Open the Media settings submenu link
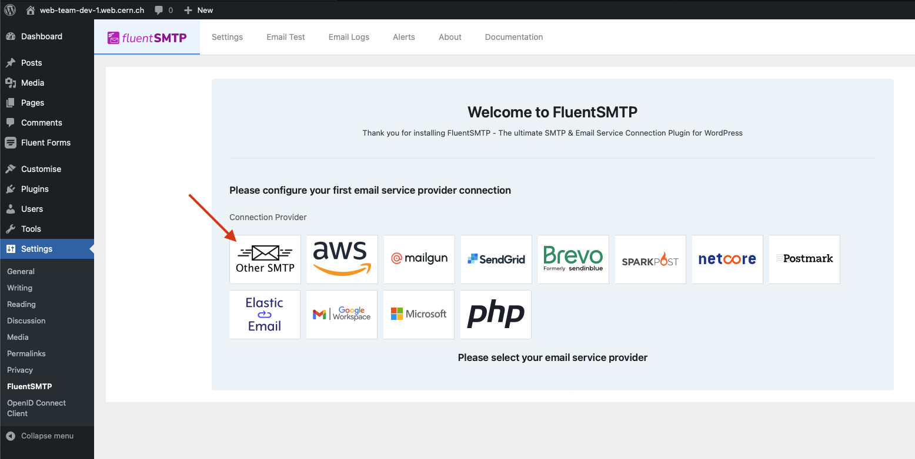The height and width of the screenshot is (459, 915). click(x=18, y=337)
